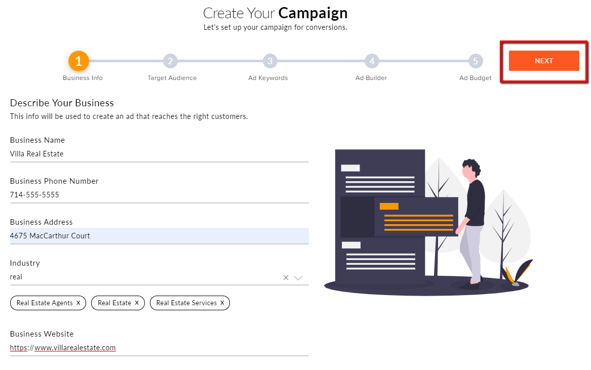The width and height of the screenshot is (591, 370).
Task: Focus the Business Phone Number field
Action: click(x=159, y=195)
